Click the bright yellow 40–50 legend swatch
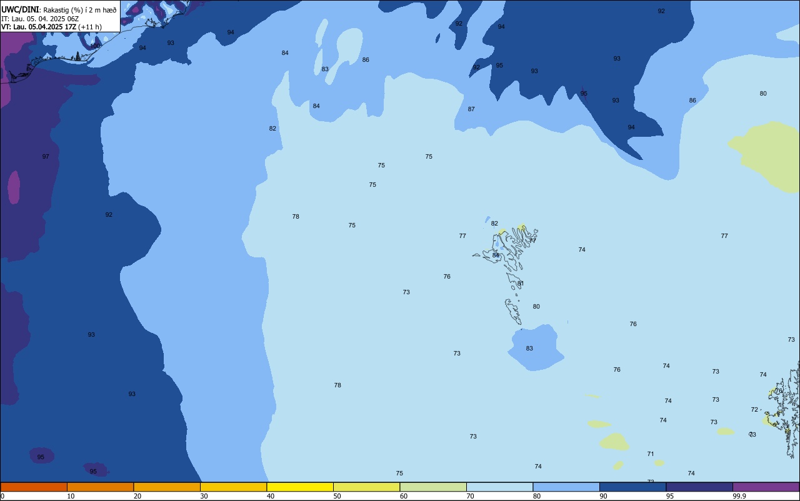The width and height of the screenshot is (800, 501). [x=300, y=487]
